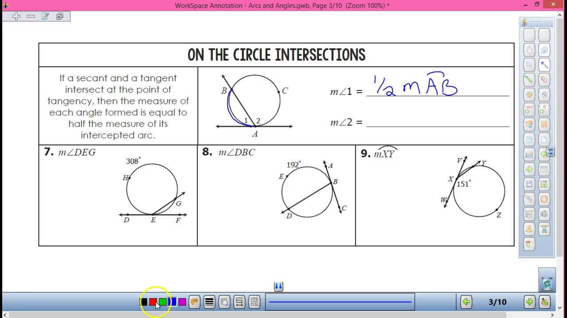Select the line tool

[x=544, y=95]
